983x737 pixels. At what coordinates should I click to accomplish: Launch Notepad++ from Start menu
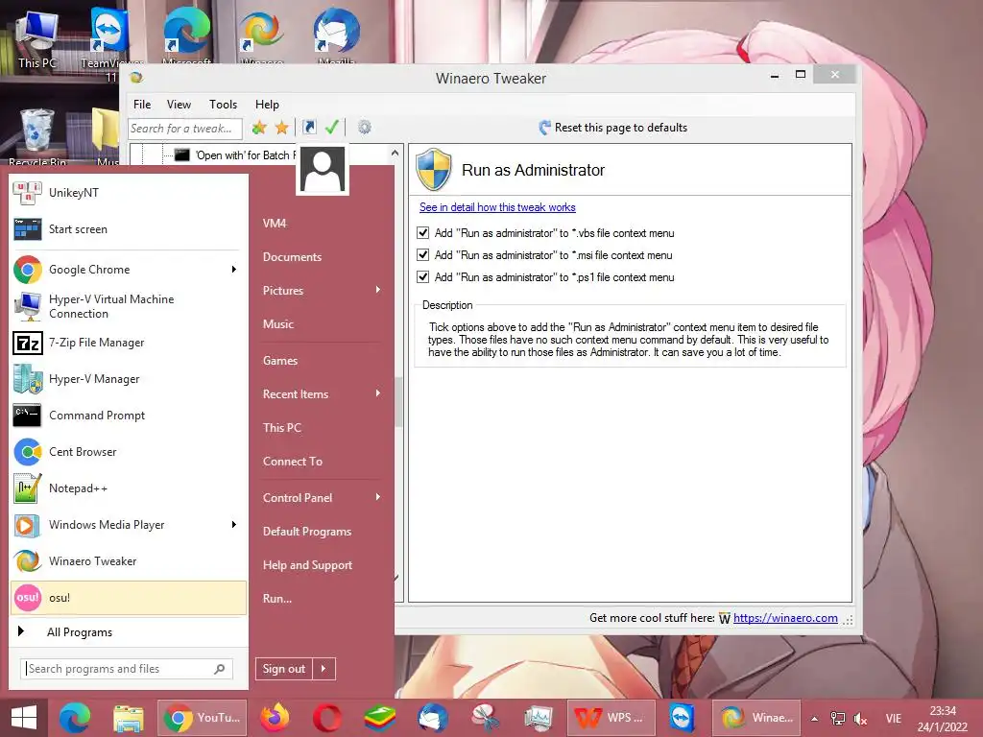point(129,488)
